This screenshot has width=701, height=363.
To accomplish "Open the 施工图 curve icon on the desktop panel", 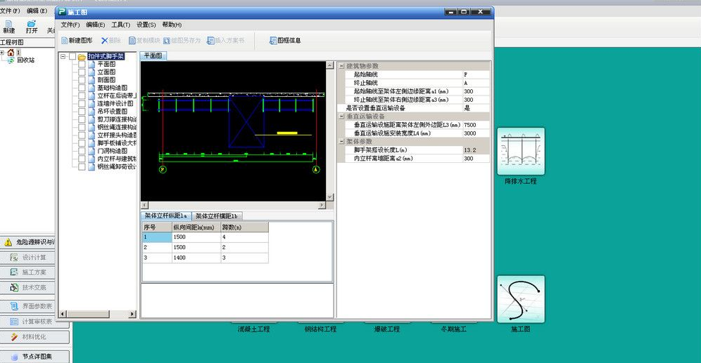I will click(x=520, y=299).
